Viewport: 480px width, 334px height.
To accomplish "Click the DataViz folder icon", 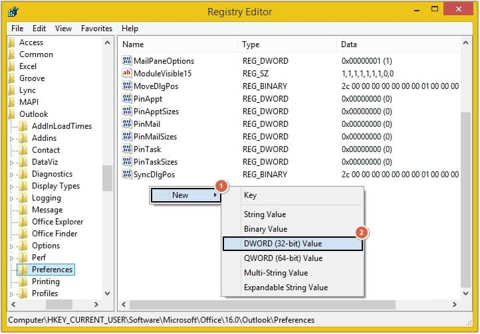I will tap(23, 162).
